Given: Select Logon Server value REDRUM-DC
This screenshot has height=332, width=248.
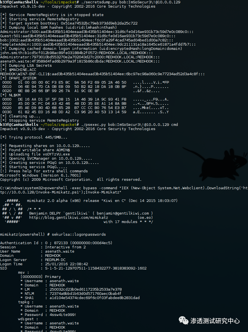Looking at the screenshot, I should (55, 260).
